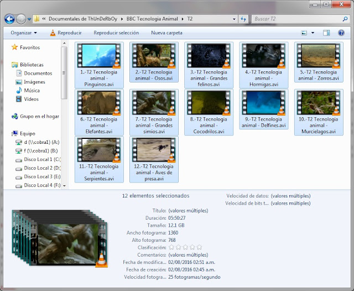Screen dimensions: 354x291
Task: Click the Forward navigation arrow button
Action: [x=21, y=19]
